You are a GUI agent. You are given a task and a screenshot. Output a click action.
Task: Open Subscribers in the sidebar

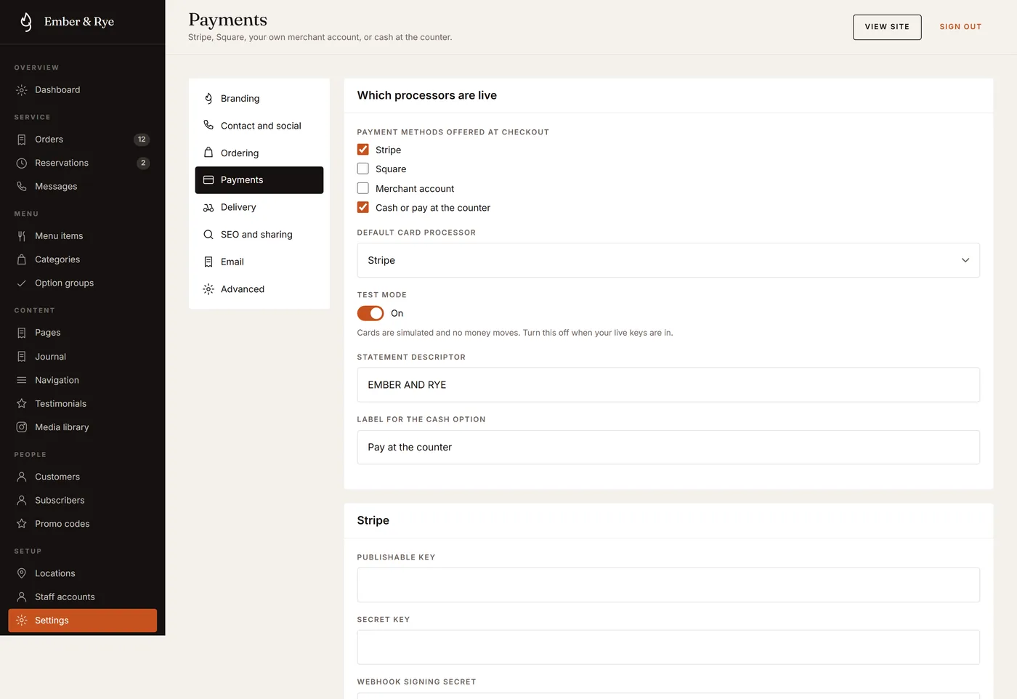pos(83,501)
